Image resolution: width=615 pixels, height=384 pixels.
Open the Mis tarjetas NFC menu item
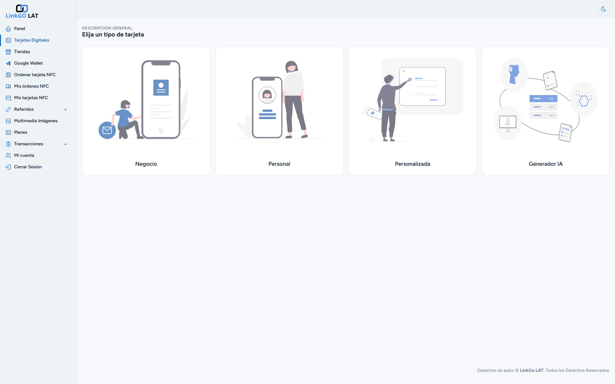coord(31,98)
